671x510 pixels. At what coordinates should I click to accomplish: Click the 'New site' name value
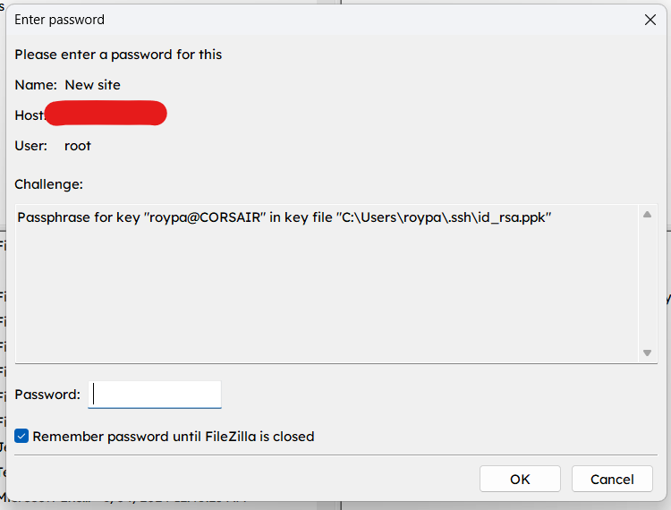92,85
